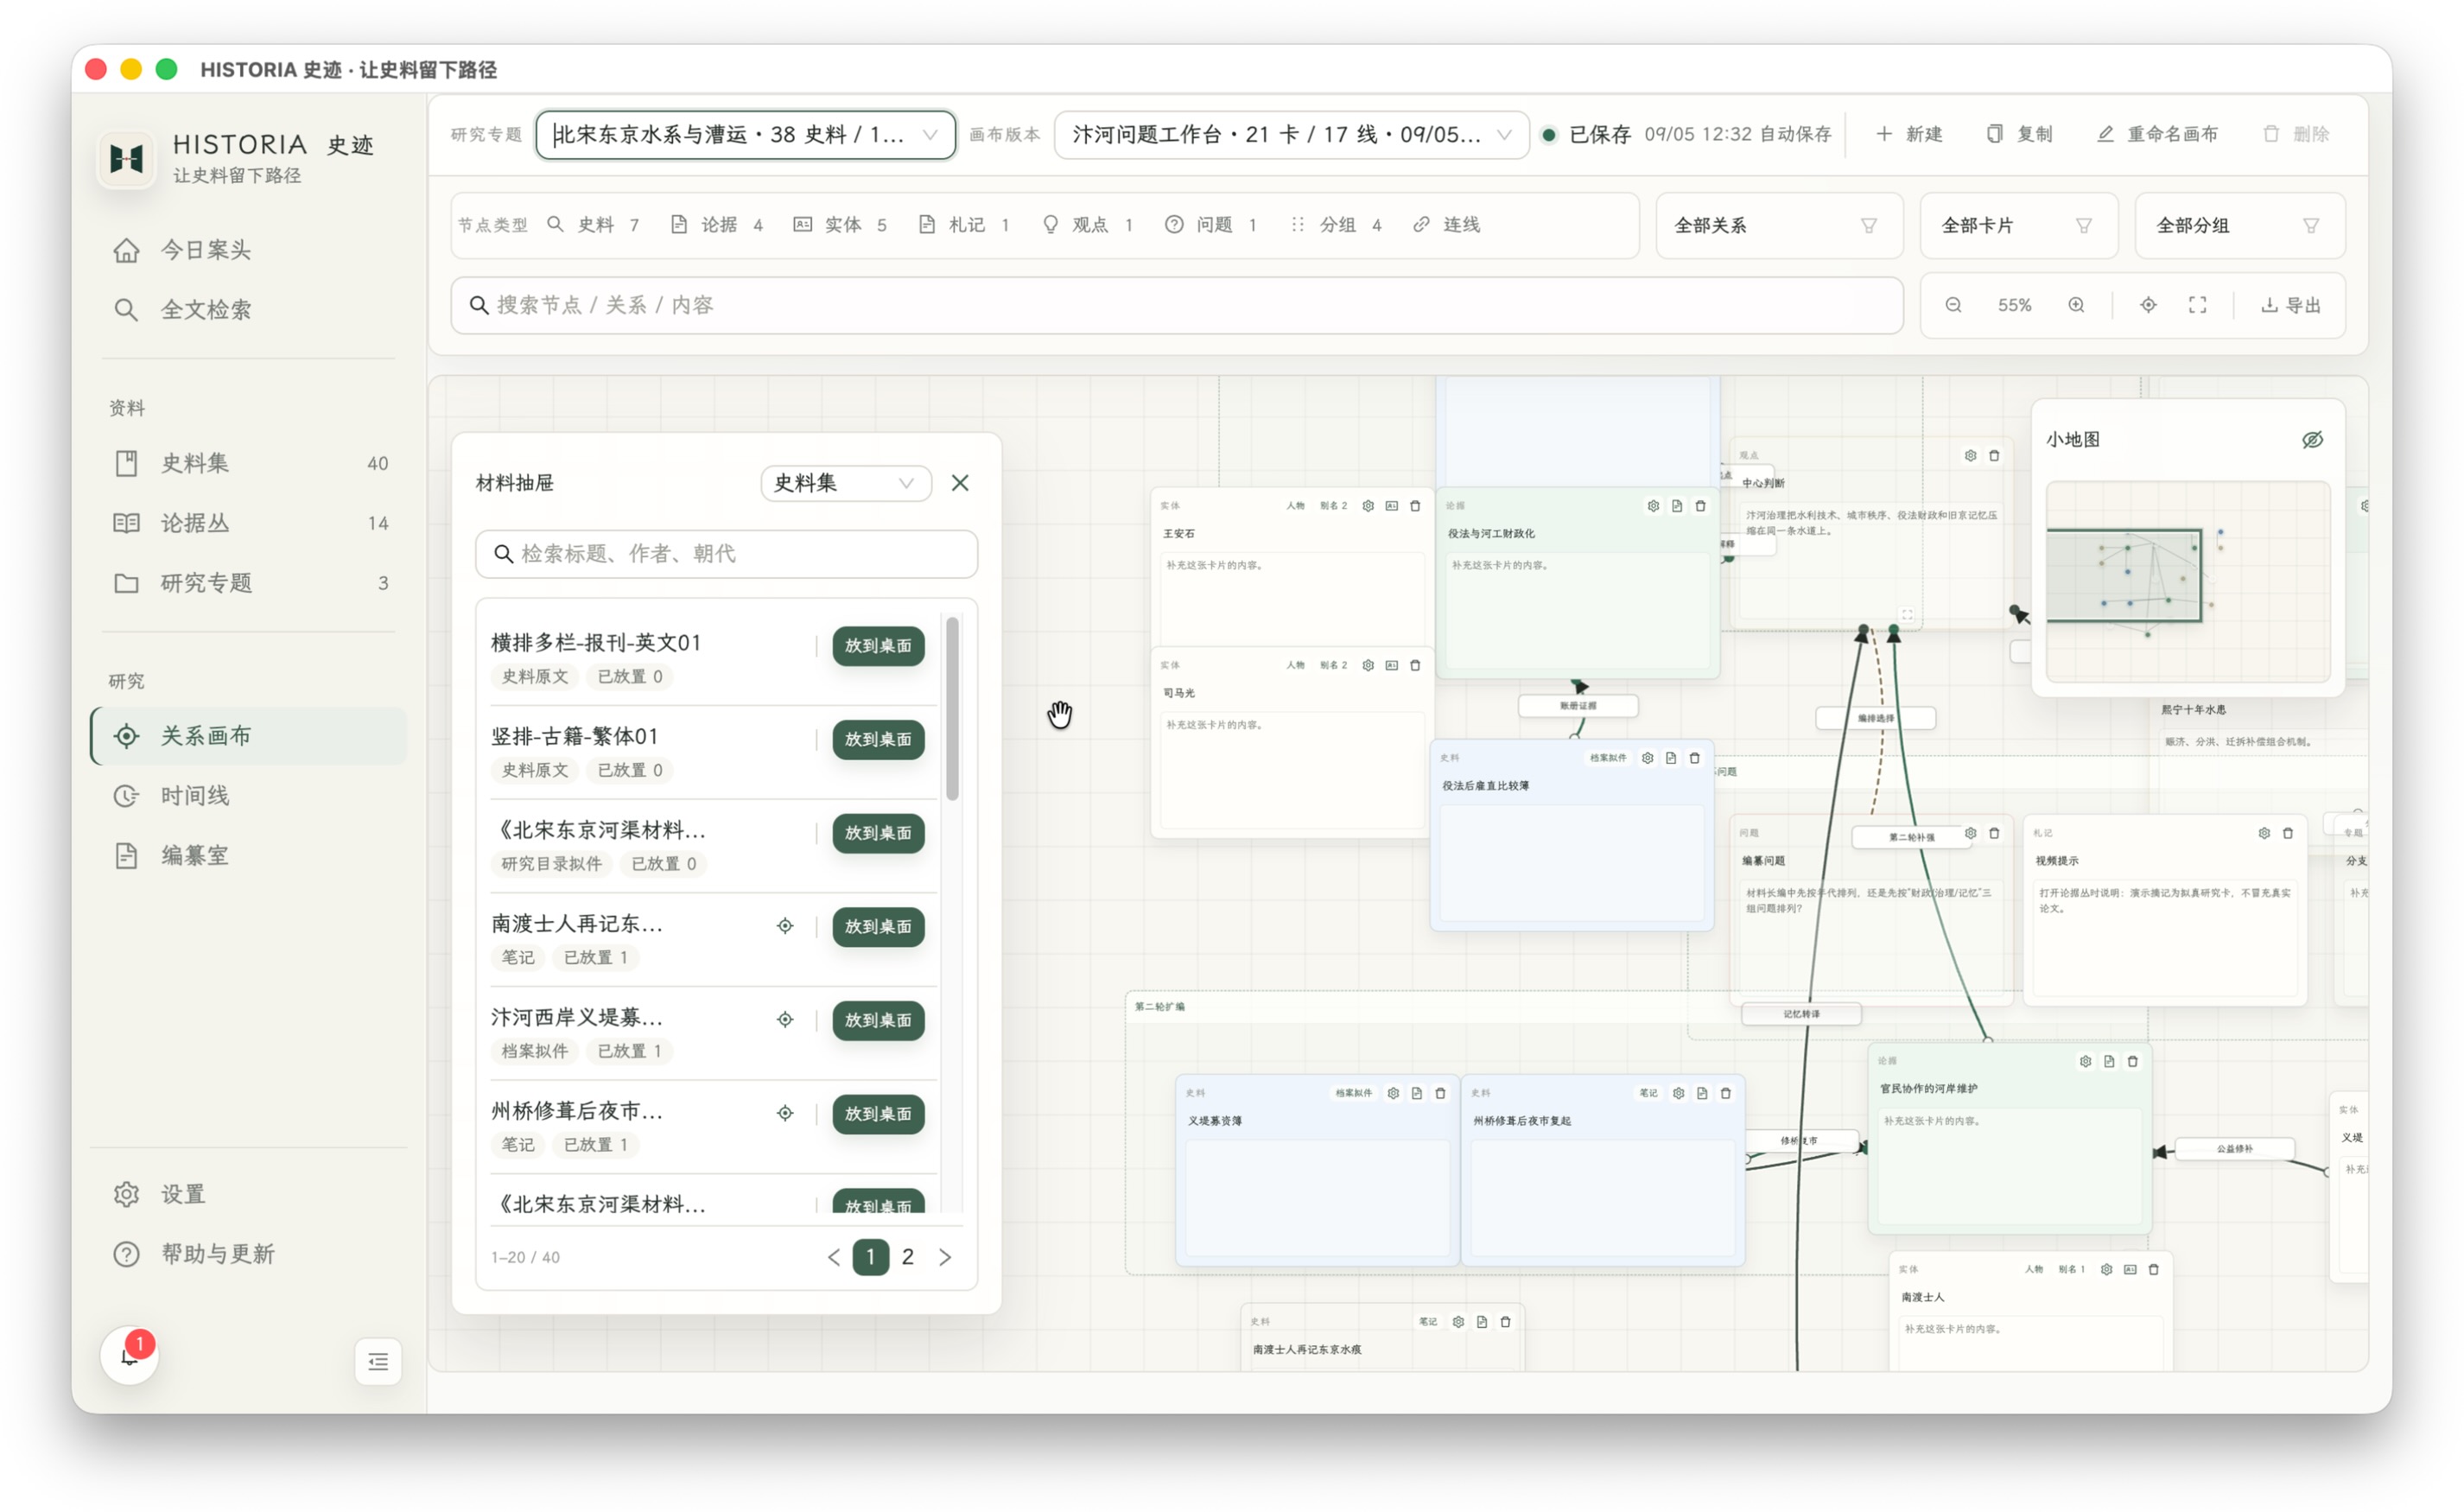Open HISTORIA logo icon in sidebar

pos(127,158)
